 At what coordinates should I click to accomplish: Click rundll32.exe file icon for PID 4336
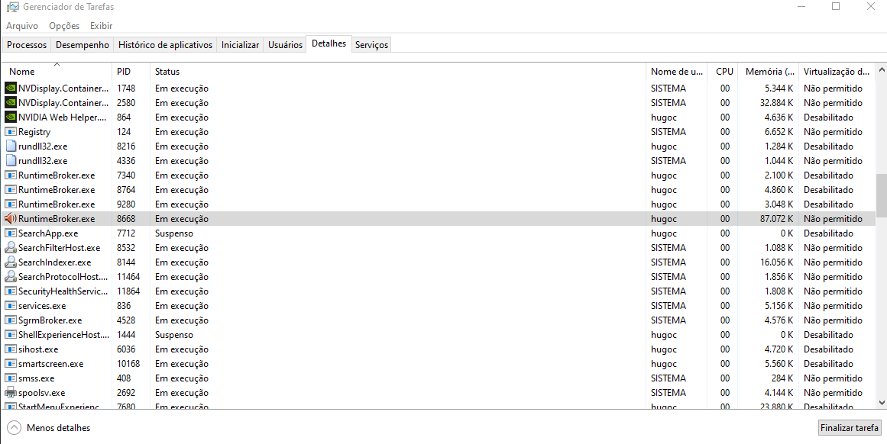11,161
